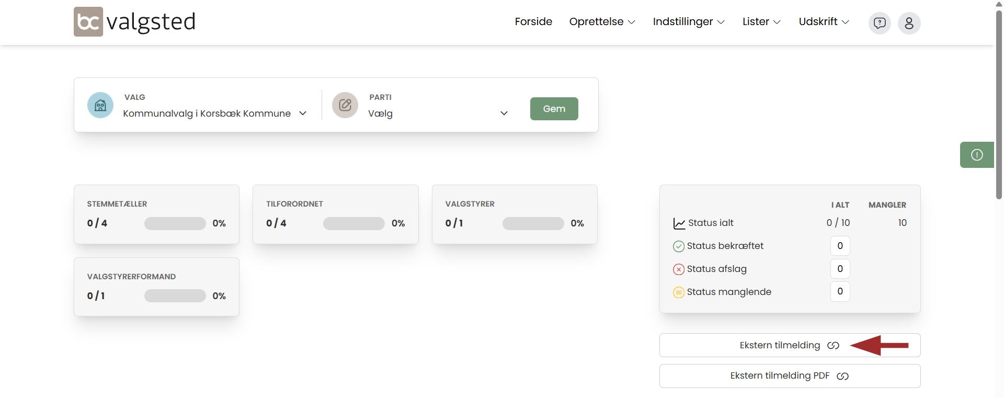Click the Valg building icon
Screen dimensions: 1004x398
[x=100, y=105]
